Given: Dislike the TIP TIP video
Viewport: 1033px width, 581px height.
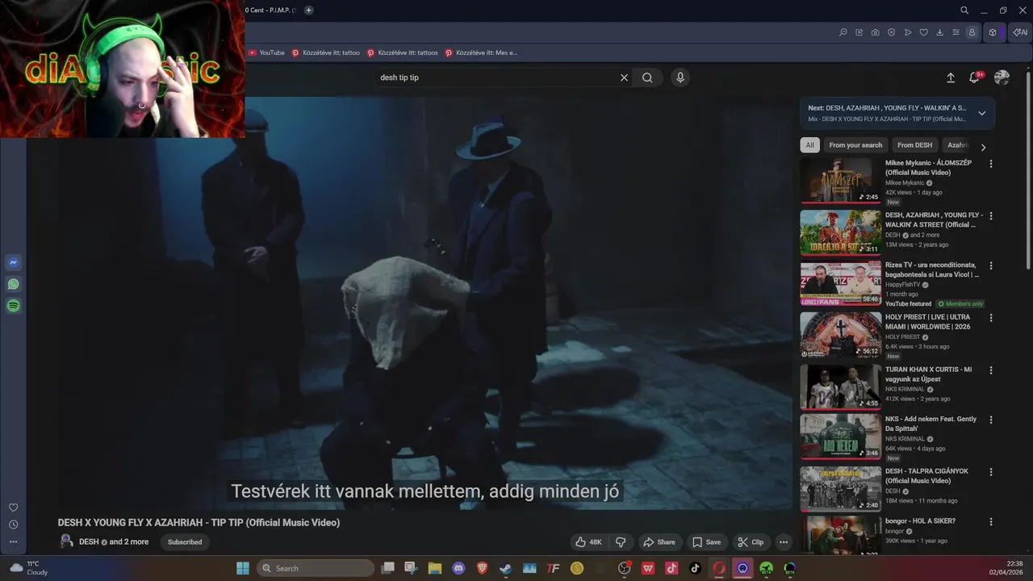Looking at the screenshot, I should [x=621, y=542].
